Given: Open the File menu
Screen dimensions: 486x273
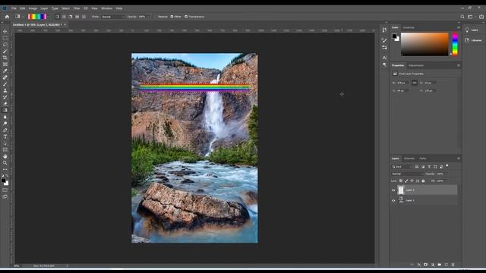Looking at the screenshot, I should [14, 8].
